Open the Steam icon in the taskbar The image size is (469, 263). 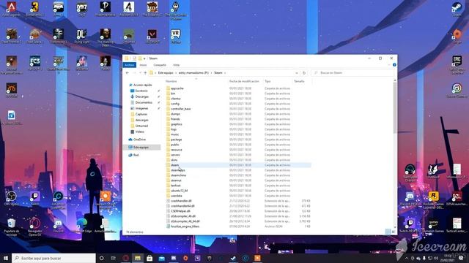tap(233, 258)
